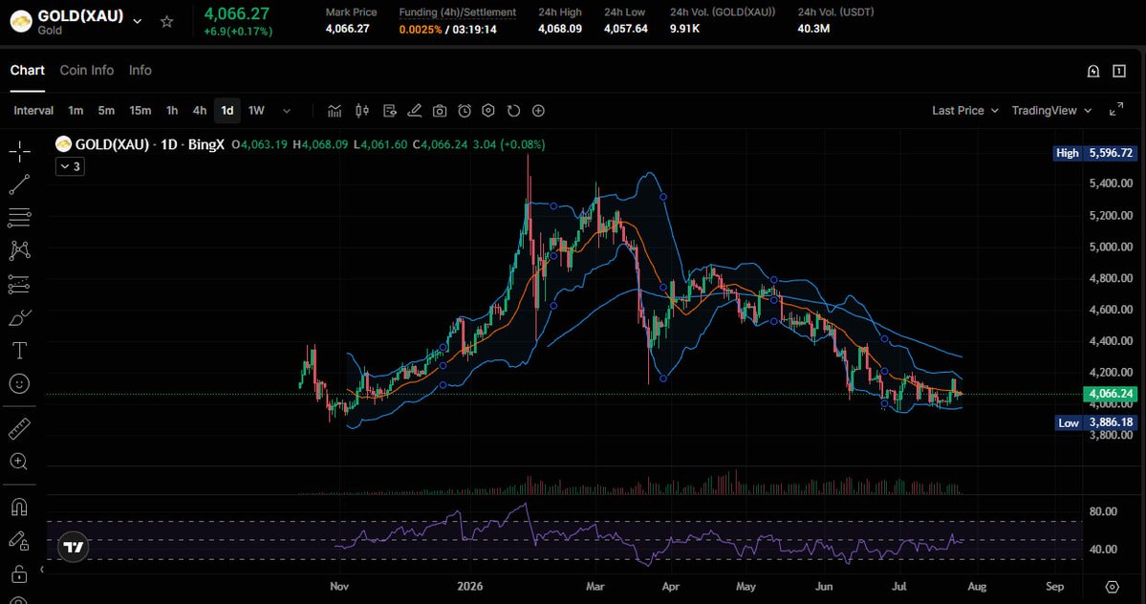Select the ruler measure tool
1146x604 pixels.
point(19,429)
